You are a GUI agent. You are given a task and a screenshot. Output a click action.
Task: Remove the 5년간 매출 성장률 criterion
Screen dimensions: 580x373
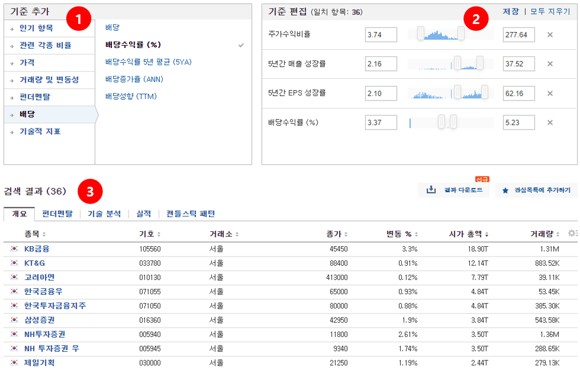pos(550,63)
